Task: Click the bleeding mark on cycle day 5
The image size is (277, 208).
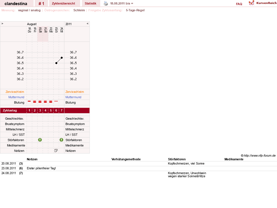Action: click(51, 102)
